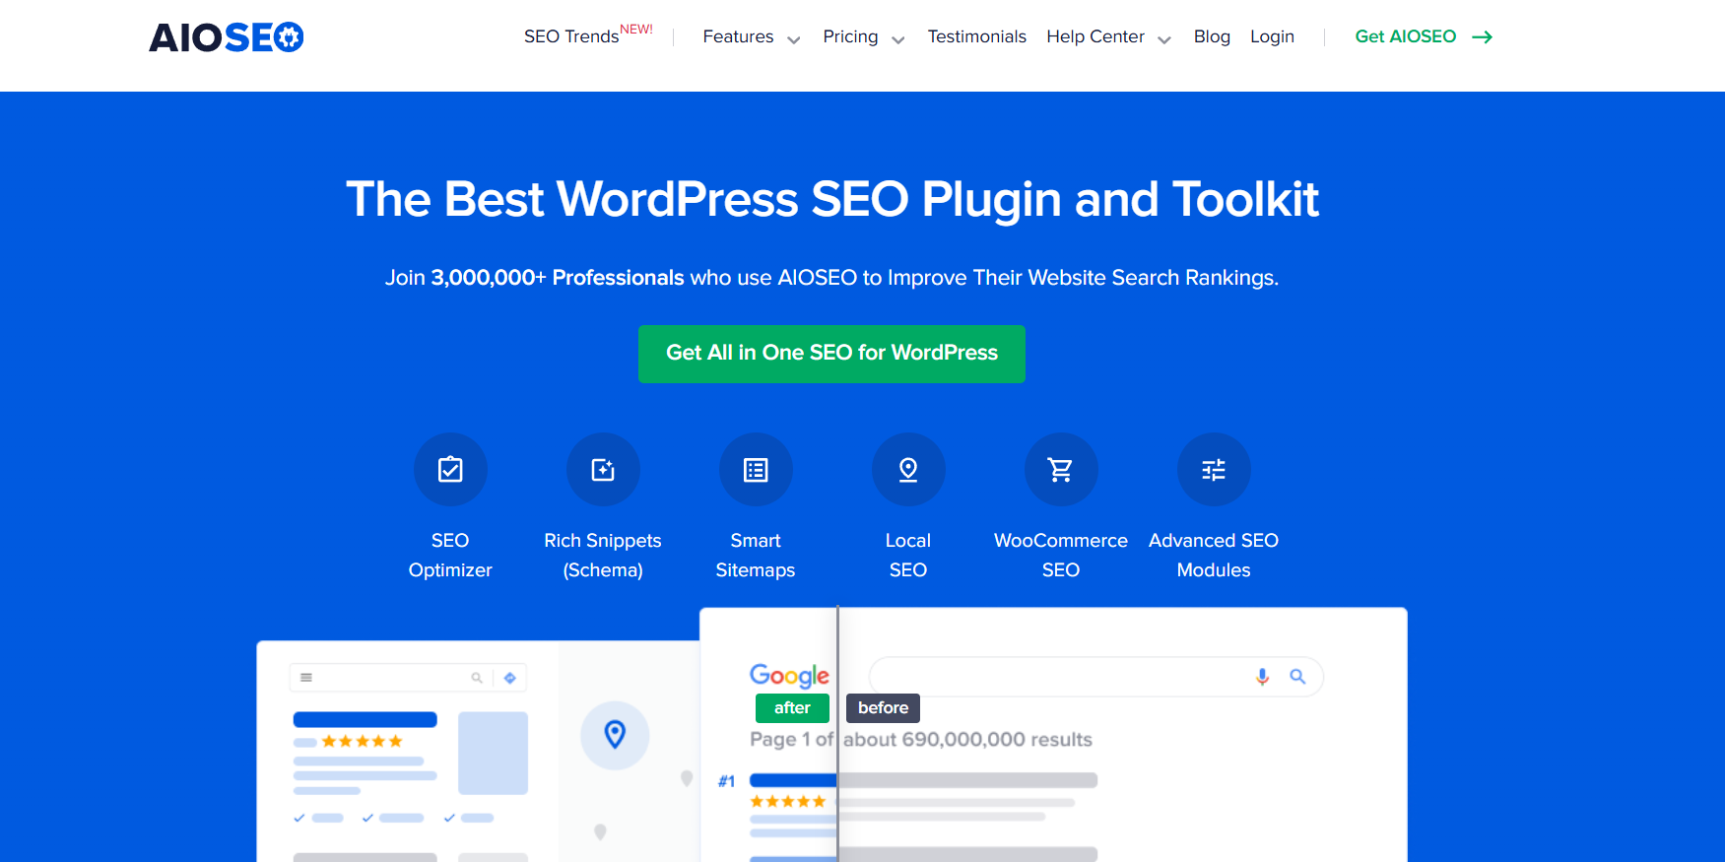Image resolution: width=1725 pixels, height=862 pixels.
Task: Click the magnifier icon in Google search bar
Action: coord(1297,677)
